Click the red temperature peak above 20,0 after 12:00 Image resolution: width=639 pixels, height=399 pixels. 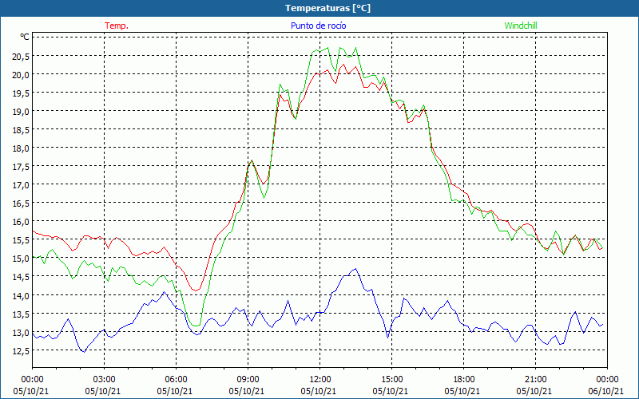click(x=343, y=65)
